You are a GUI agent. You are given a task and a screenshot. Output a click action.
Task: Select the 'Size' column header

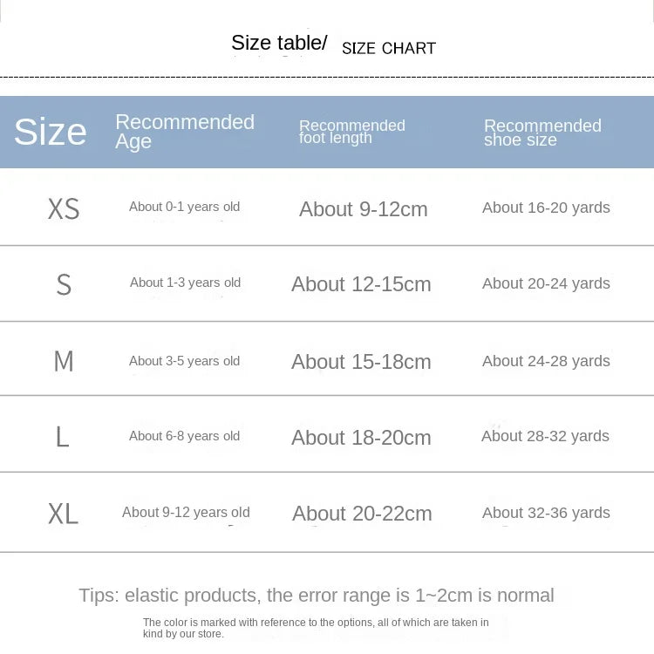tap(51, 132)
